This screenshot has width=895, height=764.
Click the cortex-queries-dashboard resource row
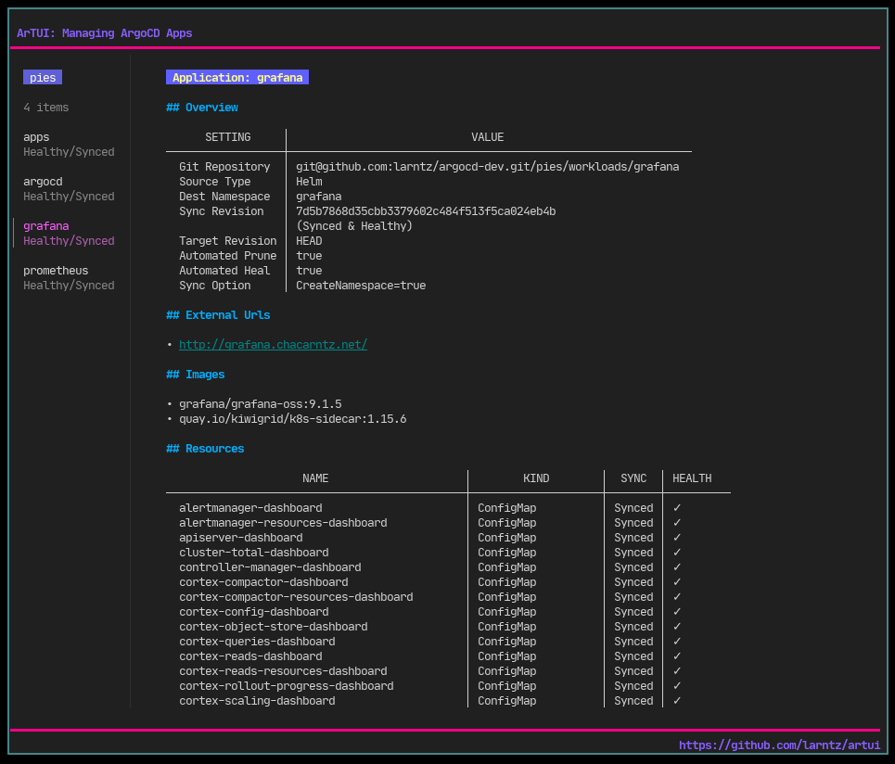[448, 642]
